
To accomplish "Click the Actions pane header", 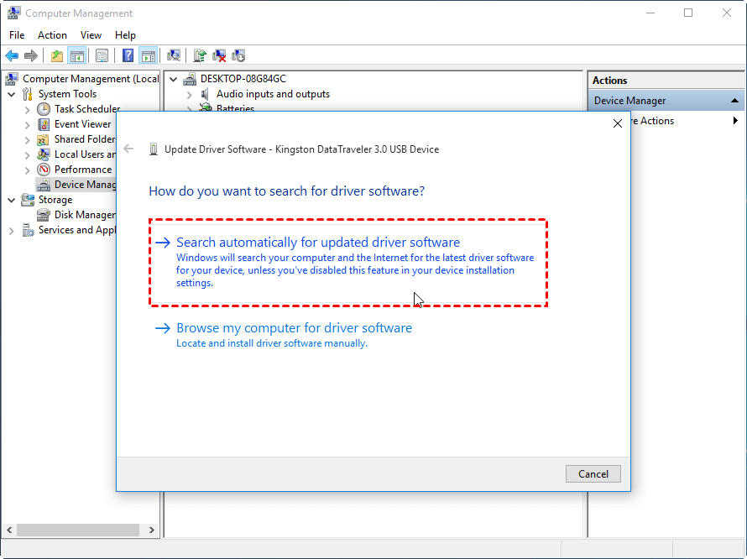I will pos(666,81).
